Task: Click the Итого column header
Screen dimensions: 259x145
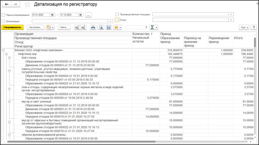Action: (x=238, y=38)
